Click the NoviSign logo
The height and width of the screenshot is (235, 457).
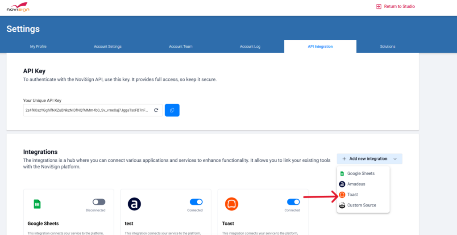click(x=18, y=7)
